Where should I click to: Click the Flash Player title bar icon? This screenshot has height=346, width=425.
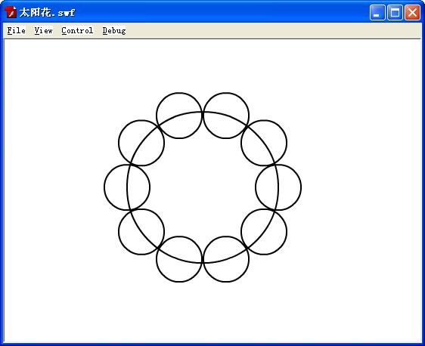tap(11, 12)
